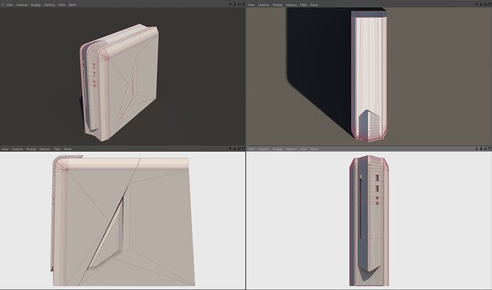This screenshot has width=492, height=290.
Task: Toggle maximize icon in bottom-left side viewport
Action: pos(243,149)
